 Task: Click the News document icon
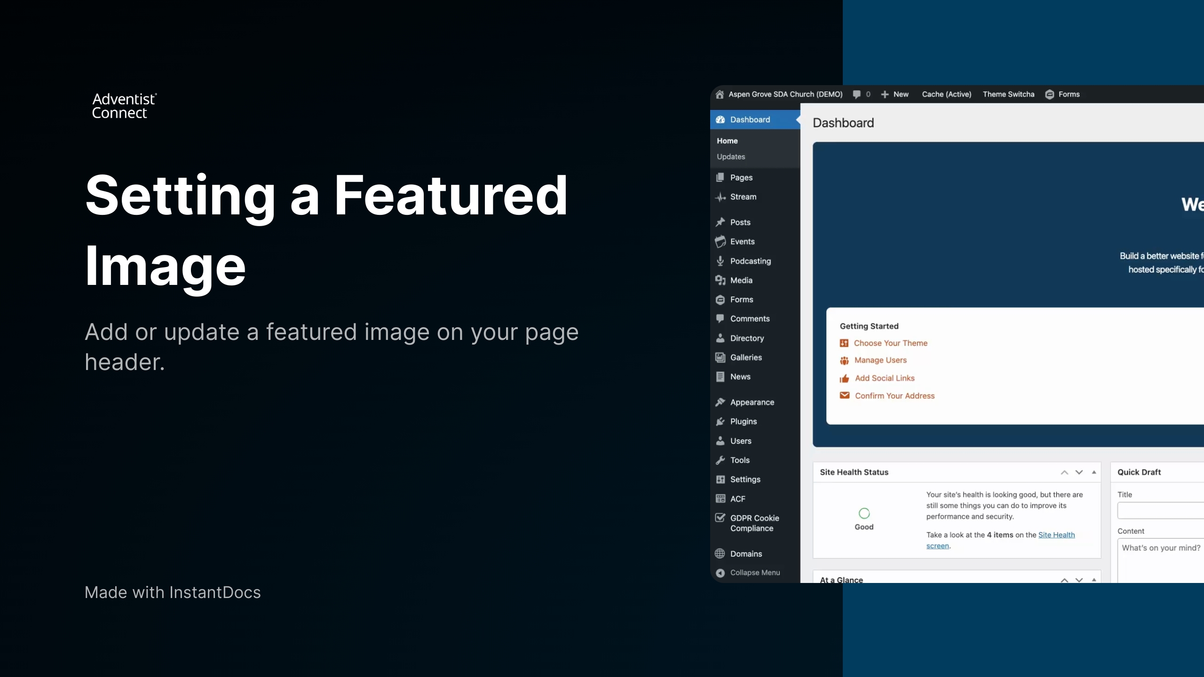720,377
